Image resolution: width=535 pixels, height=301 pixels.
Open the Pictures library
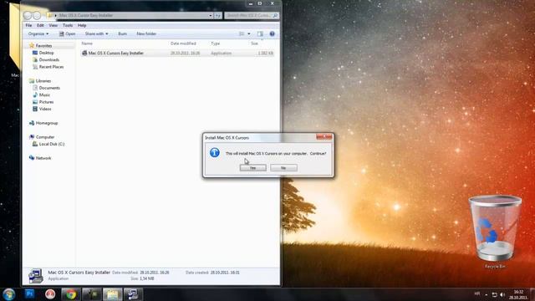pyautogui.click(x=46, y=102)
